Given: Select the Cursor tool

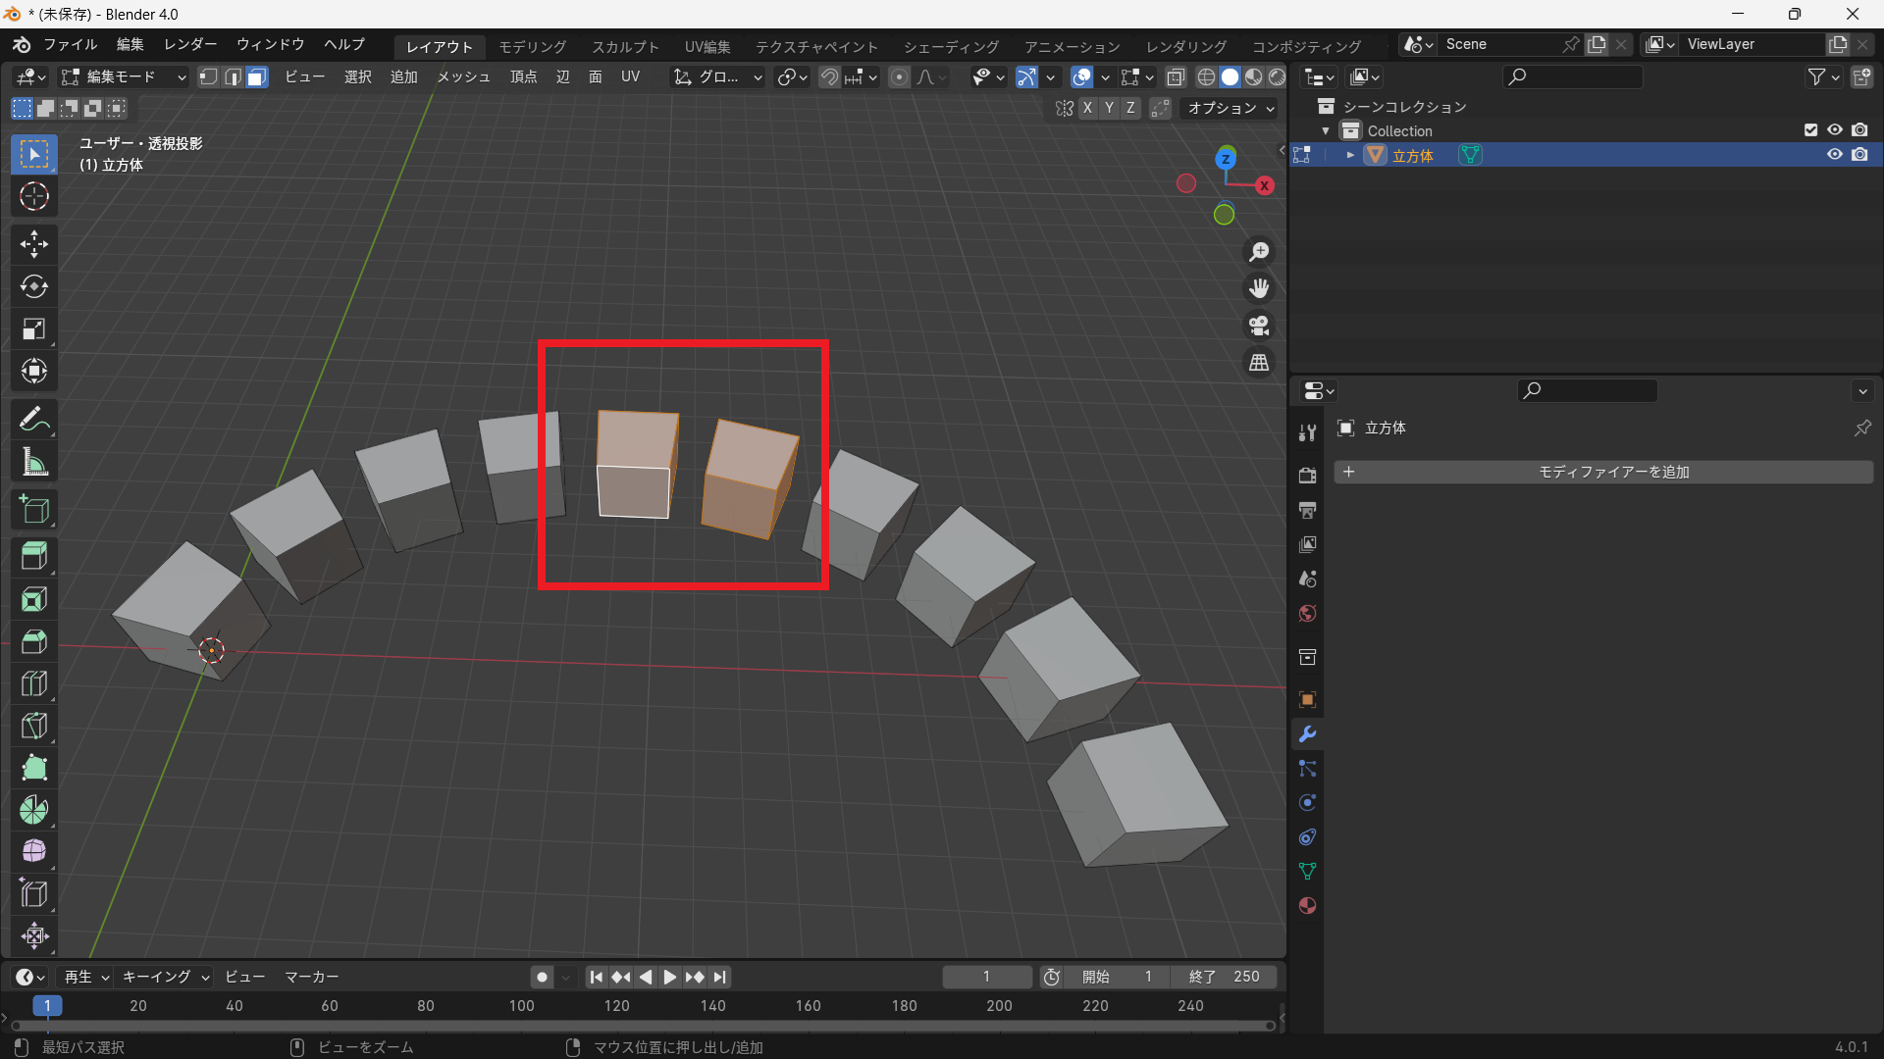Looking at the screenshot, I should tap(34, 197).
